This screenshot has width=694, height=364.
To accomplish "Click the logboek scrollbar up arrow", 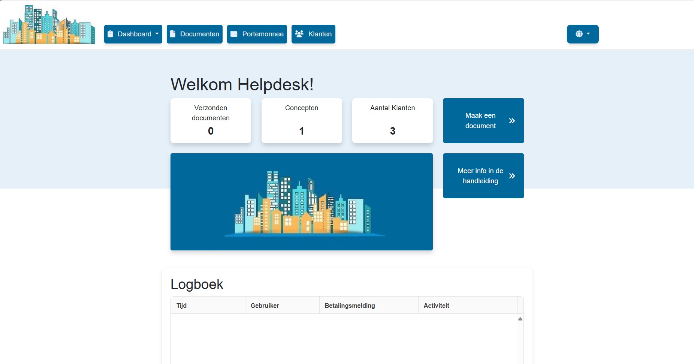I will (520, 319).
